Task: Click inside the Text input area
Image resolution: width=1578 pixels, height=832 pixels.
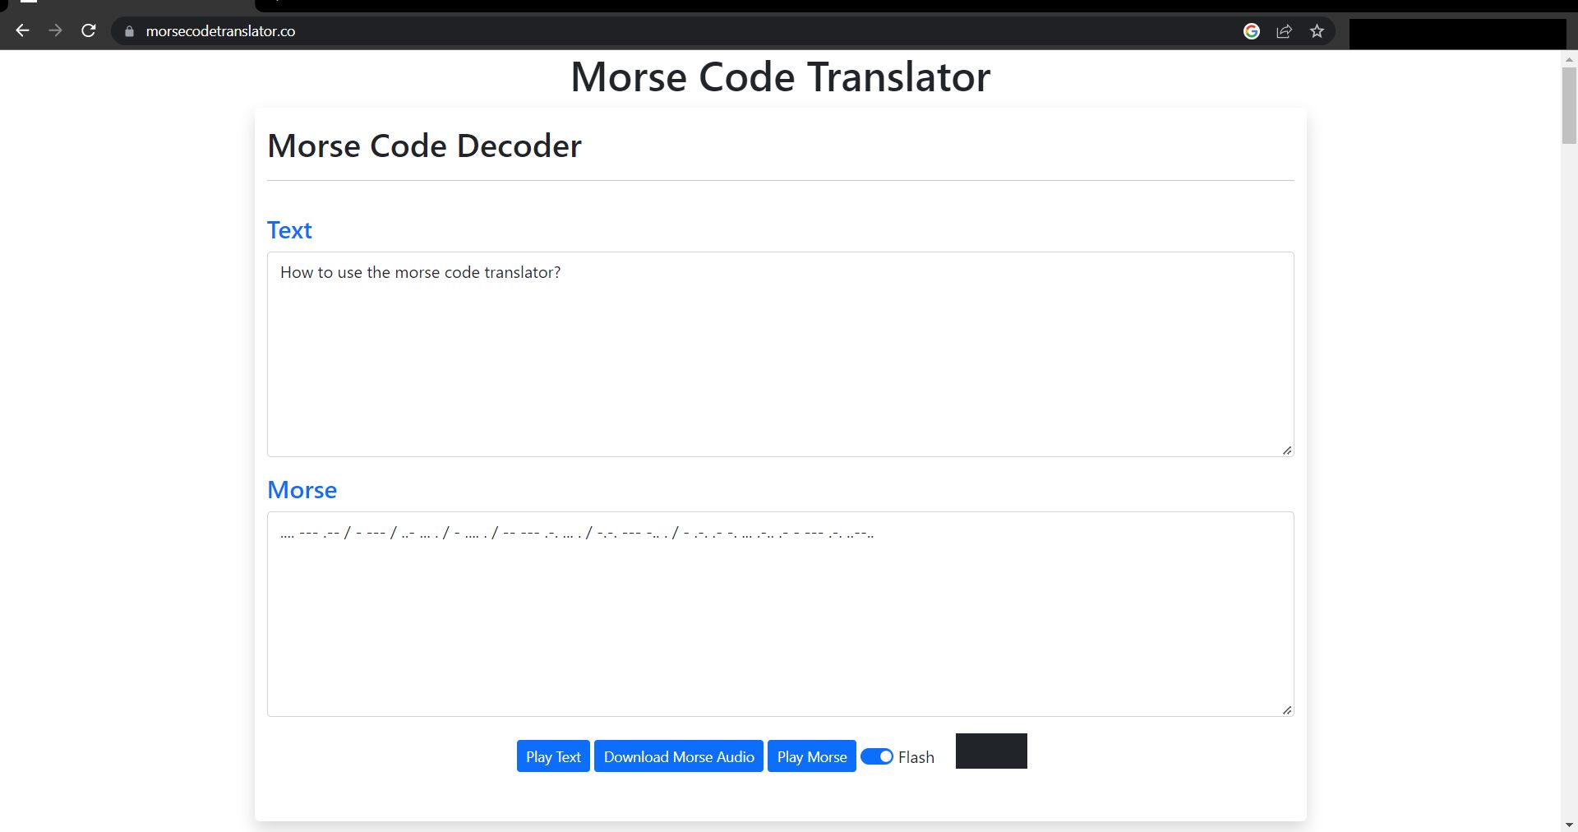Action: 779,354
